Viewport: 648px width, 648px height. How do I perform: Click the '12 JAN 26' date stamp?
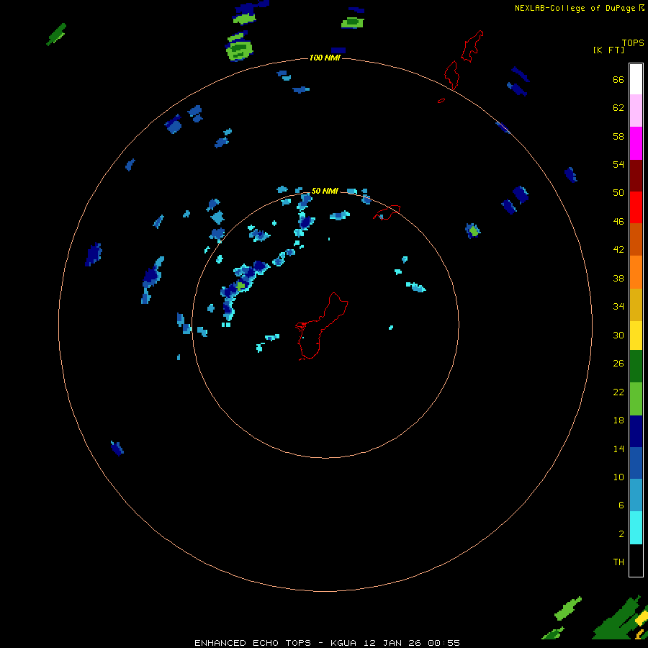tap(393, 643)
